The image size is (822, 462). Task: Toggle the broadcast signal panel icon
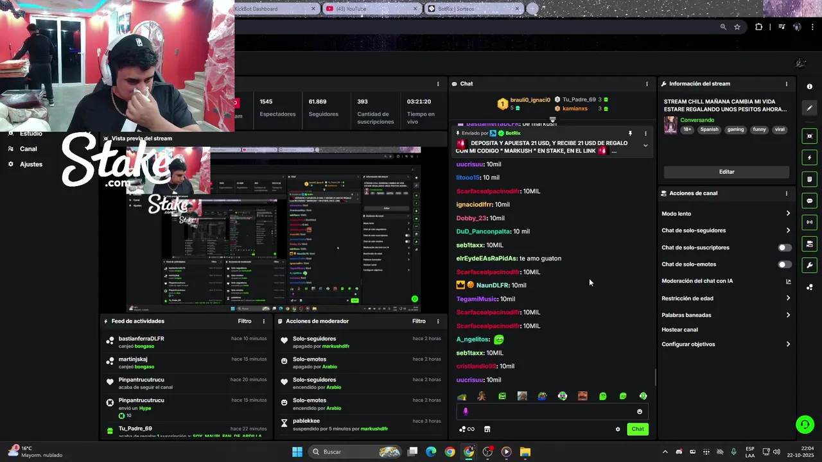(x=810, y=222)
